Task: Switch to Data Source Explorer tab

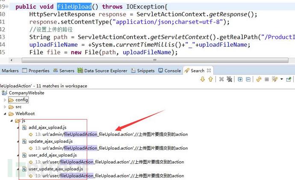Action: tap(102, 71)
